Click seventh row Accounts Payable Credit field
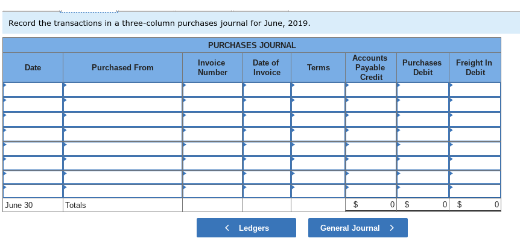 [371, 177]
